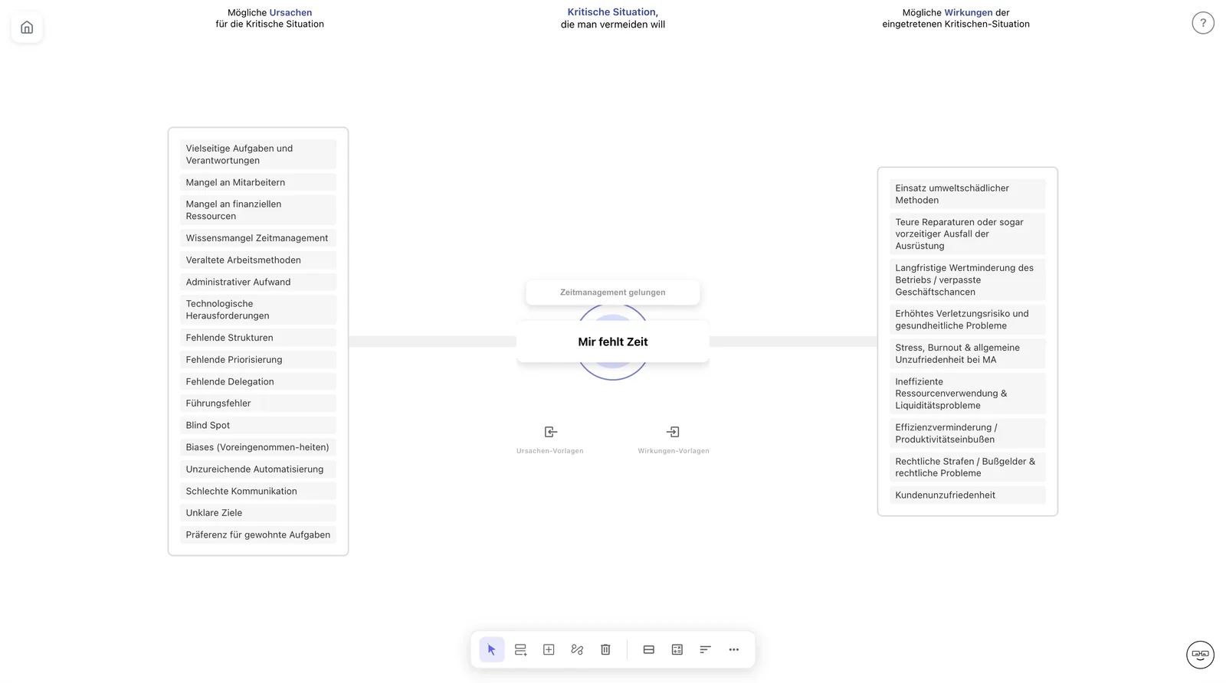The height and width of the screenshot is (683, 1226).
Task: Go to the home screen icon
Action: click(27, 28)
